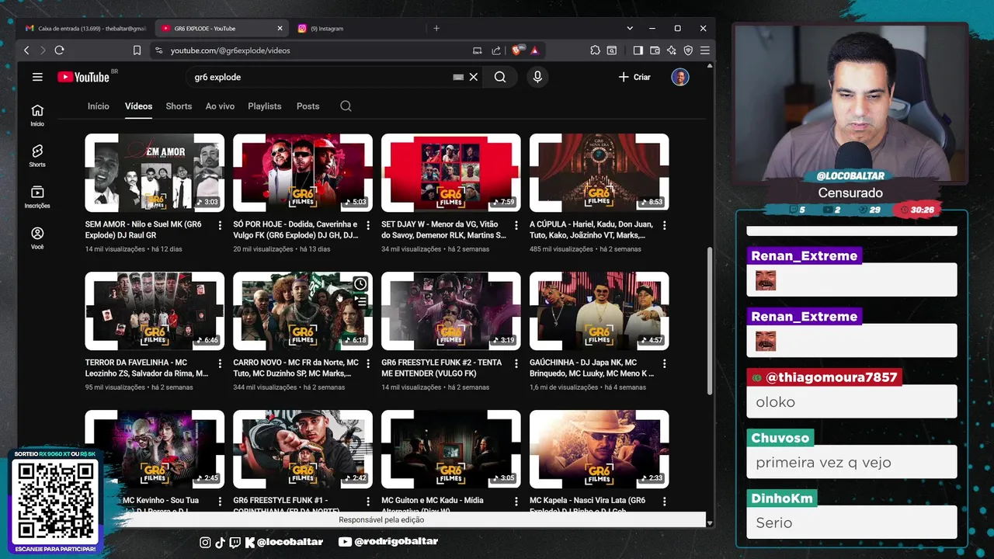Open the GR6 FREESTYLE FUNK #2 thumbnail

451,311
